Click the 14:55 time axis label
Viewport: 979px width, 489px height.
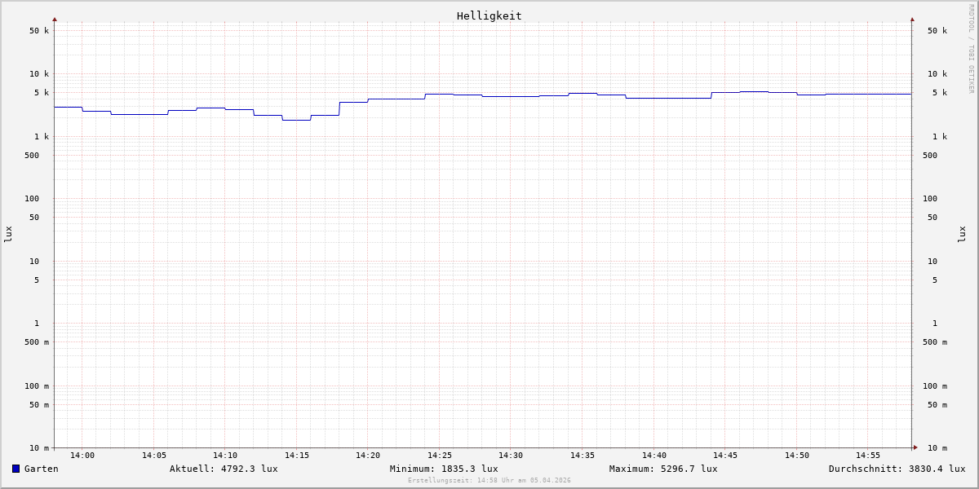click(x=868, y=456)
